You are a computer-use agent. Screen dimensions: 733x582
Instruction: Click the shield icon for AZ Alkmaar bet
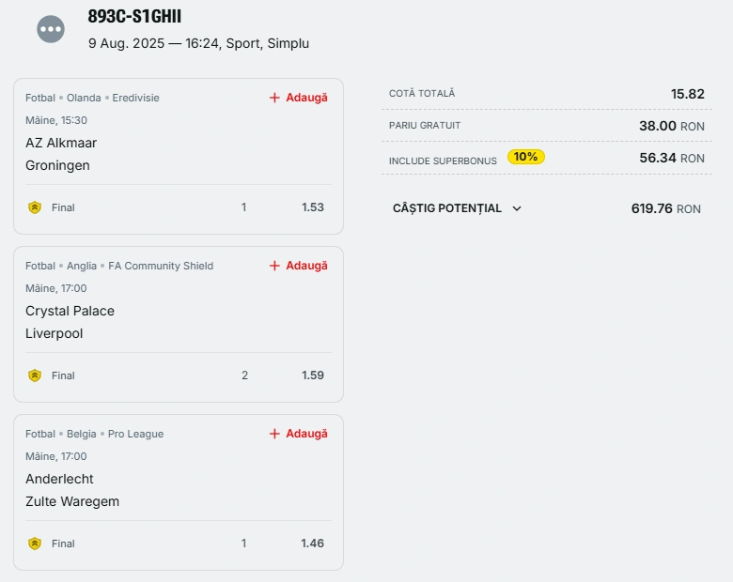click(35, 207)
